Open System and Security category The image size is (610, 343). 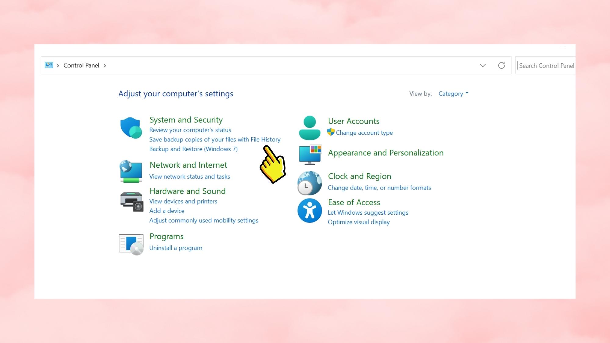click(186, 120)
